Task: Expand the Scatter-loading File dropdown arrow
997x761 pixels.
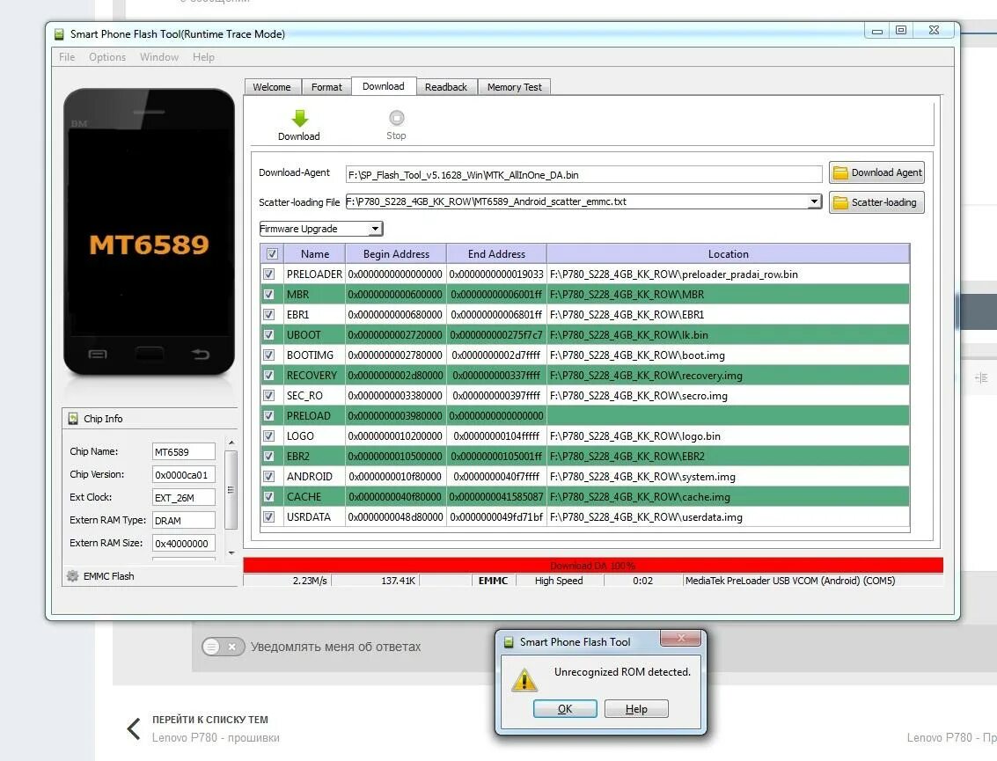Action: pyautogui.click(x=814, y=201)
